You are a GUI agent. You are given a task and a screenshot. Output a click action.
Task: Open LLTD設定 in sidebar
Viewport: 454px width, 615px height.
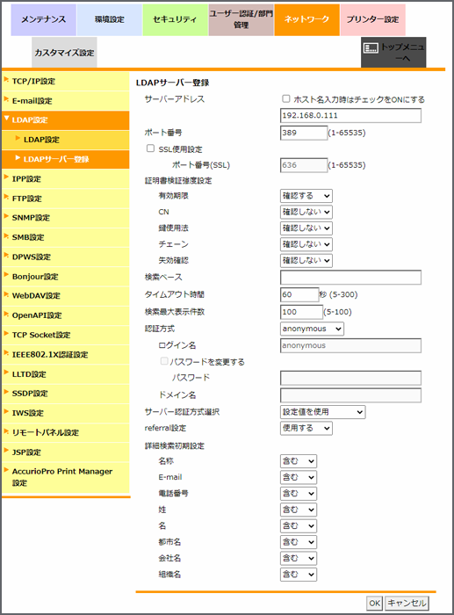tap(66, 374)
